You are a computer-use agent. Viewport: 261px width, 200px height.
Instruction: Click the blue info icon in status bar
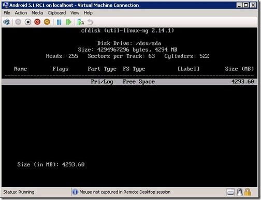pyautogui.click(x=75, y=192)
